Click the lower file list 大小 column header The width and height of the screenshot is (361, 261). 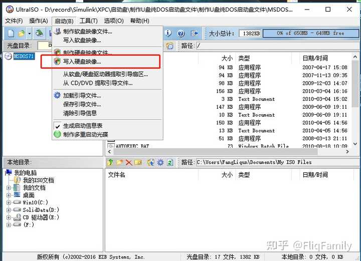point(227,175)
